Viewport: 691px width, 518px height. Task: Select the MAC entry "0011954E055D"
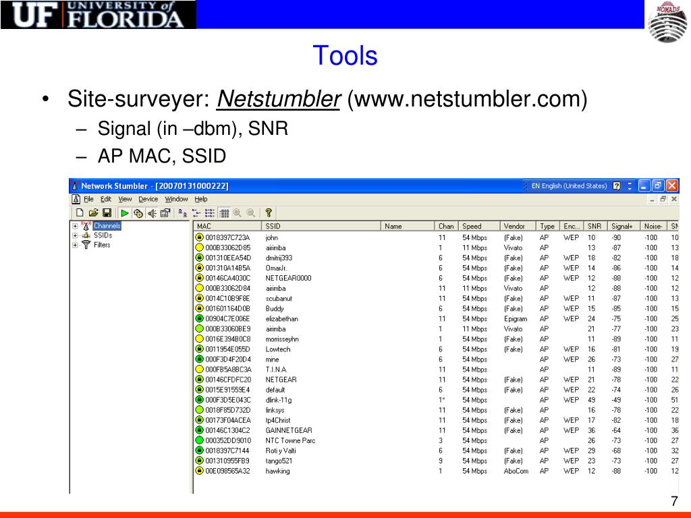(x=227, y=349)
